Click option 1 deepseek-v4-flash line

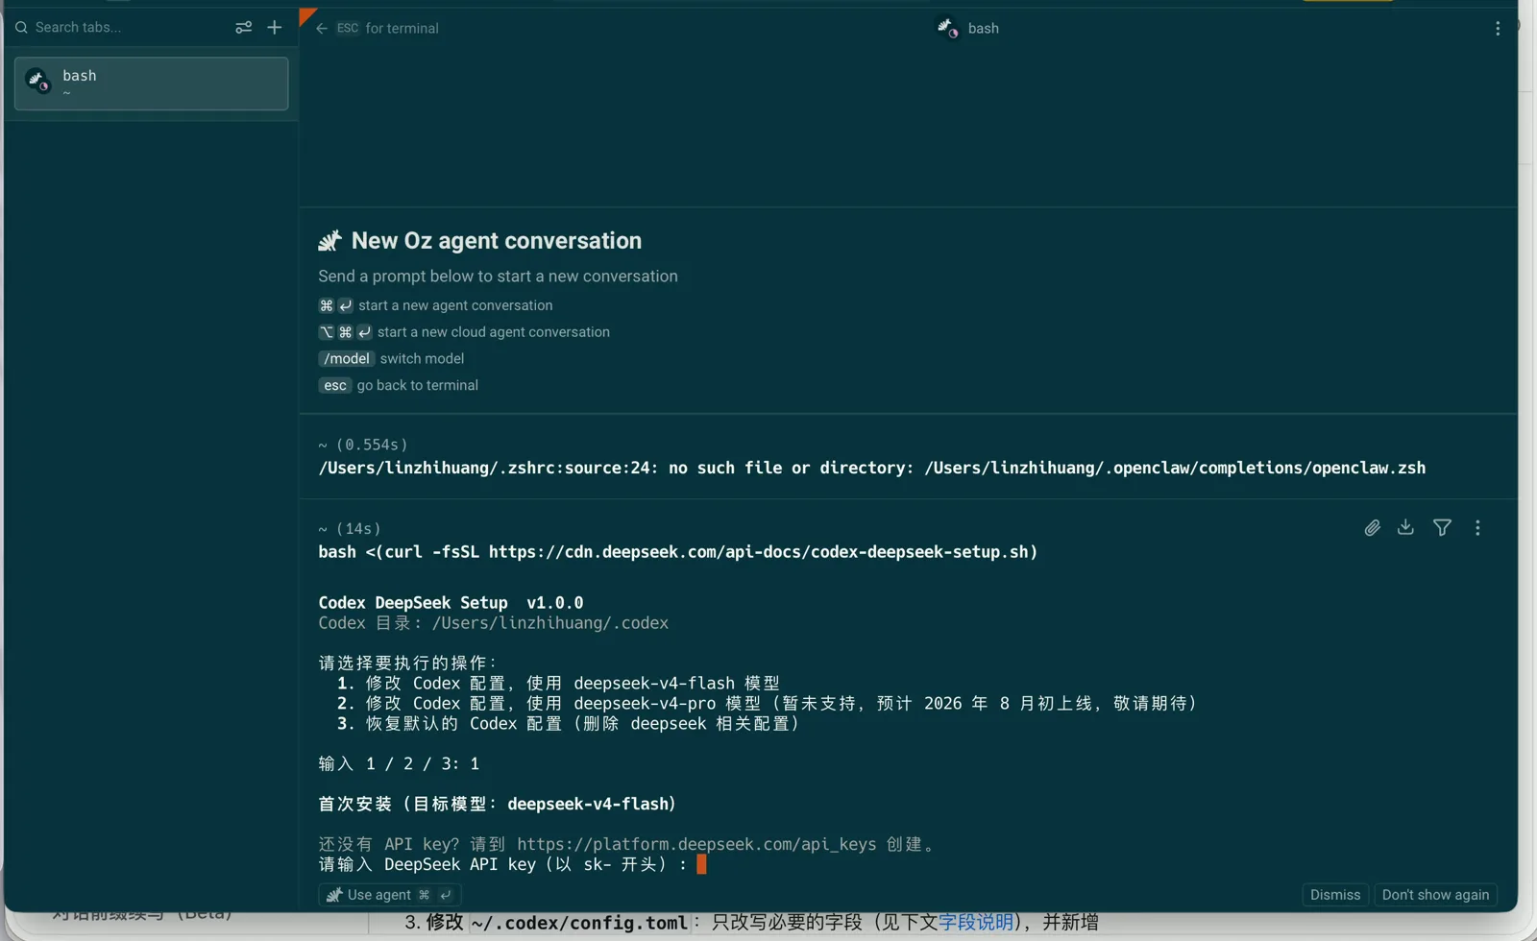click(558, 684)
